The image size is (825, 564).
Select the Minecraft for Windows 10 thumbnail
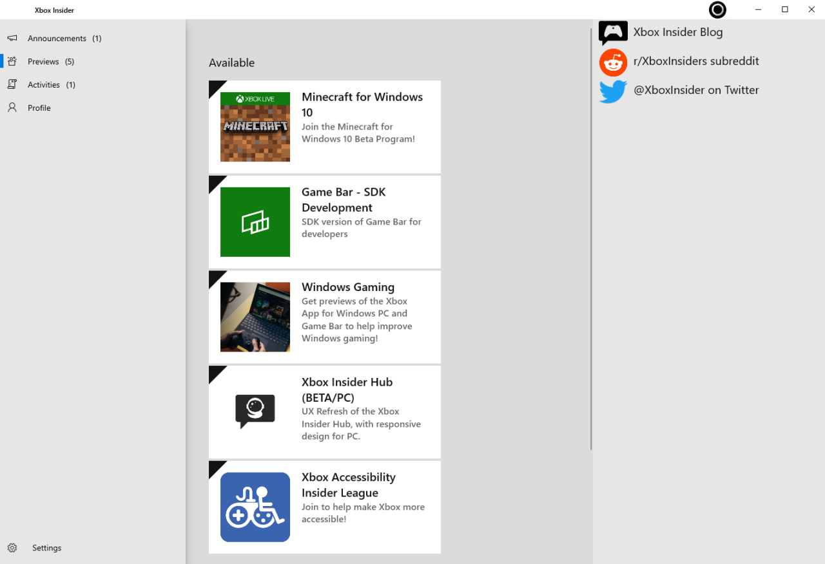255,127
